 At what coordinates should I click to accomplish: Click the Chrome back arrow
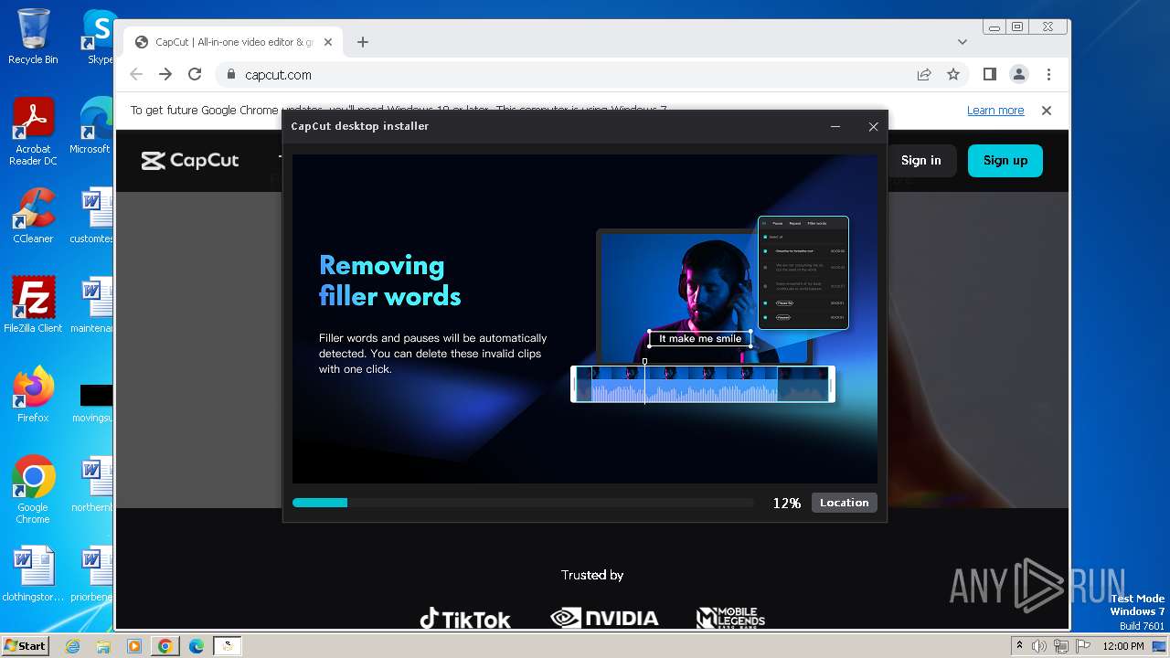tap(136, 75)
